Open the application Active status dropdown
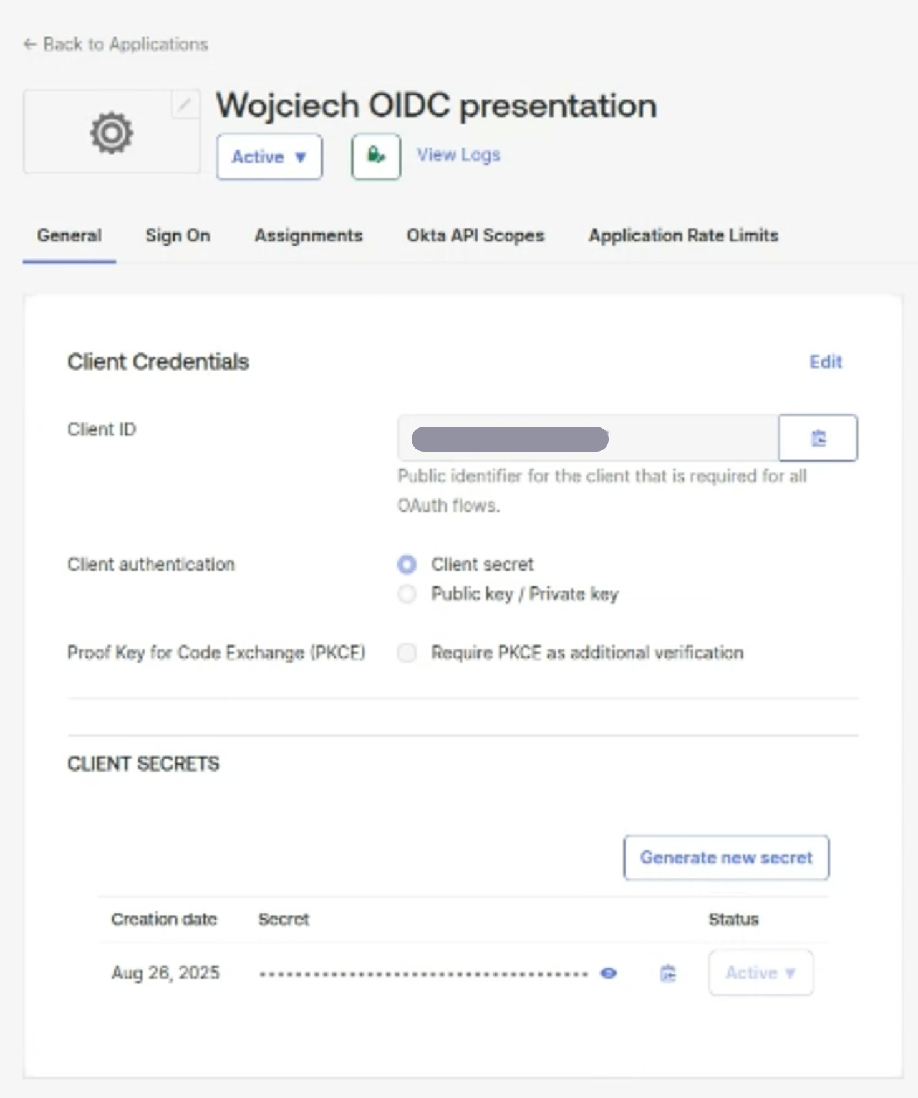Screen dimensions: 918x1098 pyautogui.click(x=269, y=157)
